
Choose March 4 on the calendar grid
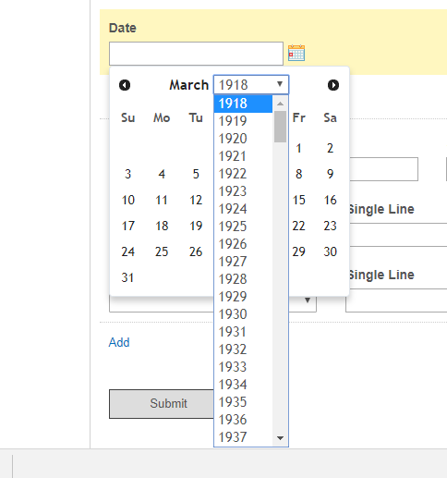[x=162, y=174]
